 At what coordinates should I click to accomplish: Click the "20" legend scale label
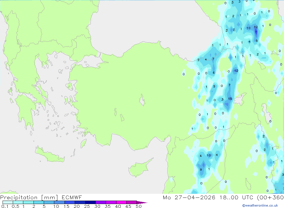click(x=77, y=206)
